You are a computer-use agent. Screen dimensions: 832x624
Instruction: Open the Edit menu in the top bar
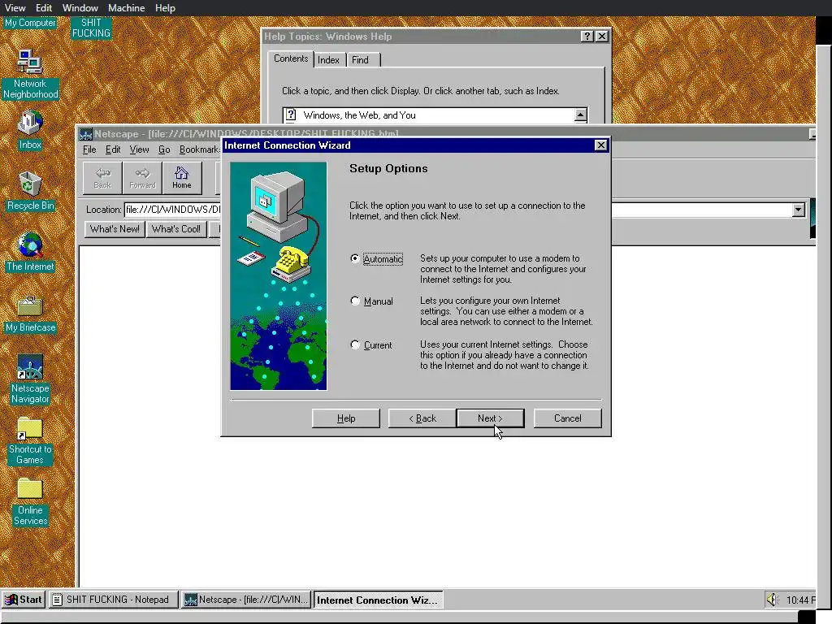[x=44, y=8]
